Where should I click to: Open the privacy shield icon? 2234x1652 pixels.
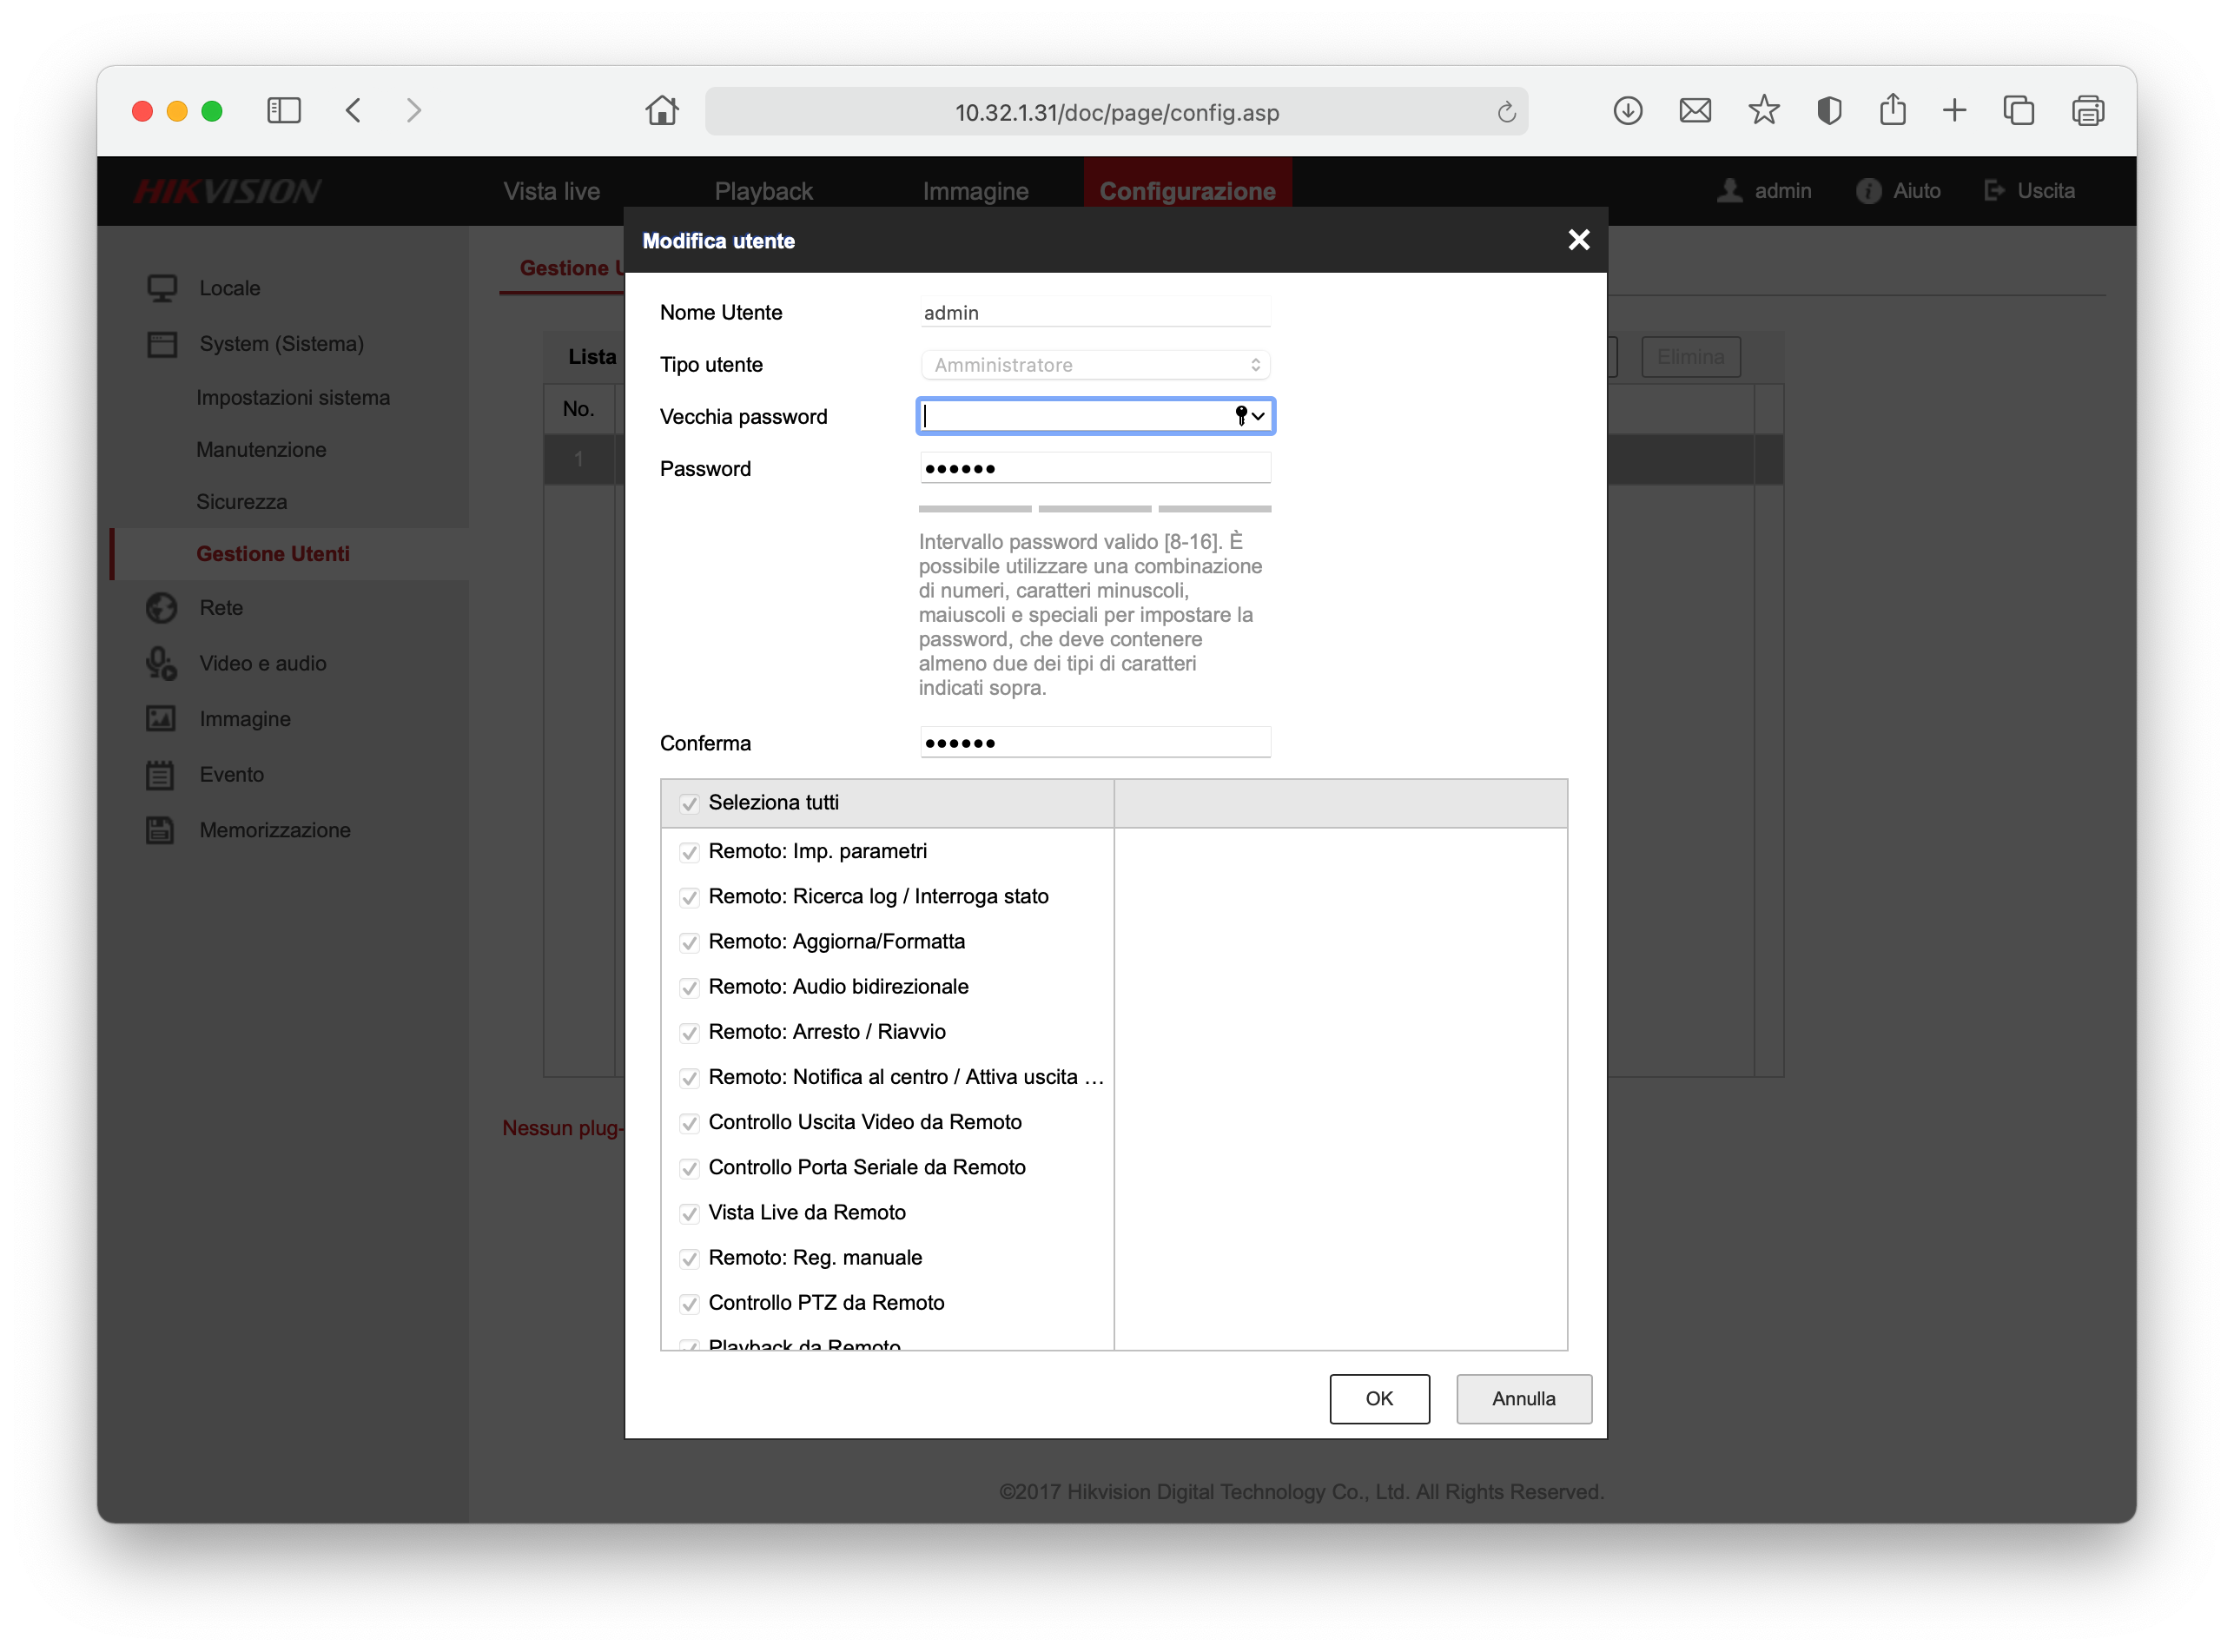tap(1828, 110)
